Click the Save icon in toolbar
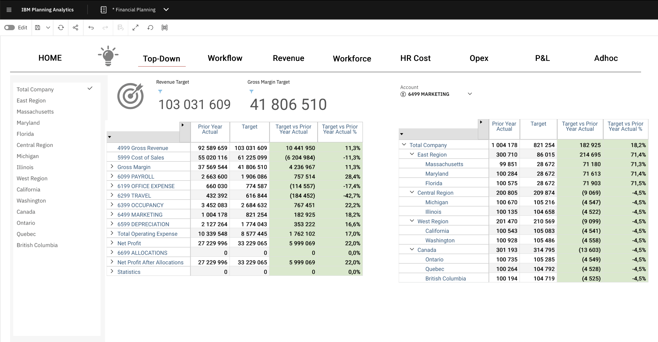 coord(38,28)
